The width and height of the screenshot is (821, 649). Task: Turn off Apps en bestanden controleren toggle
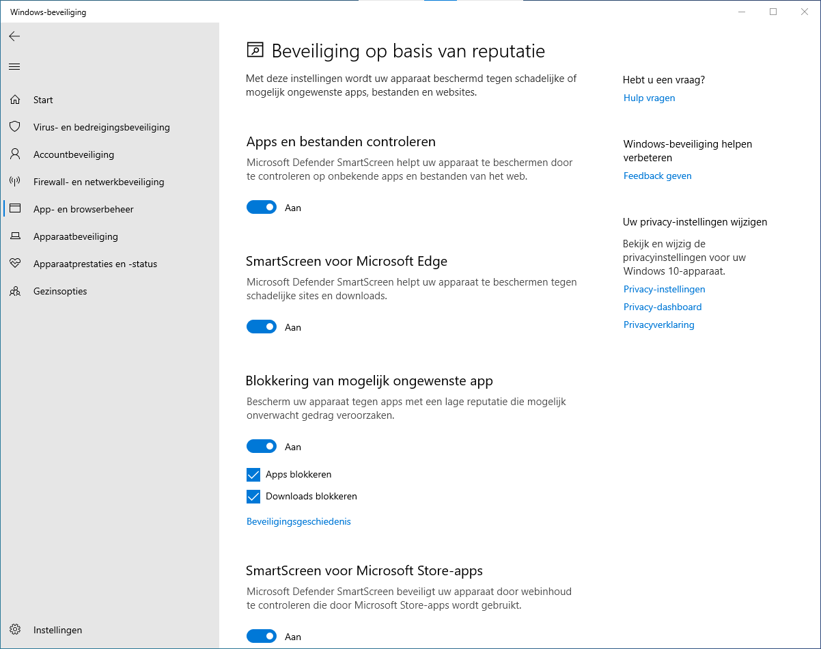tap(262, 208)
